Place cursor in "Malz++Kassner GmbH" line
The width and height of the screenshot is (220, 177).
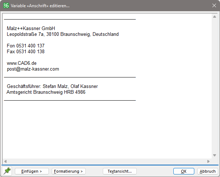click(x=31, y=28)
